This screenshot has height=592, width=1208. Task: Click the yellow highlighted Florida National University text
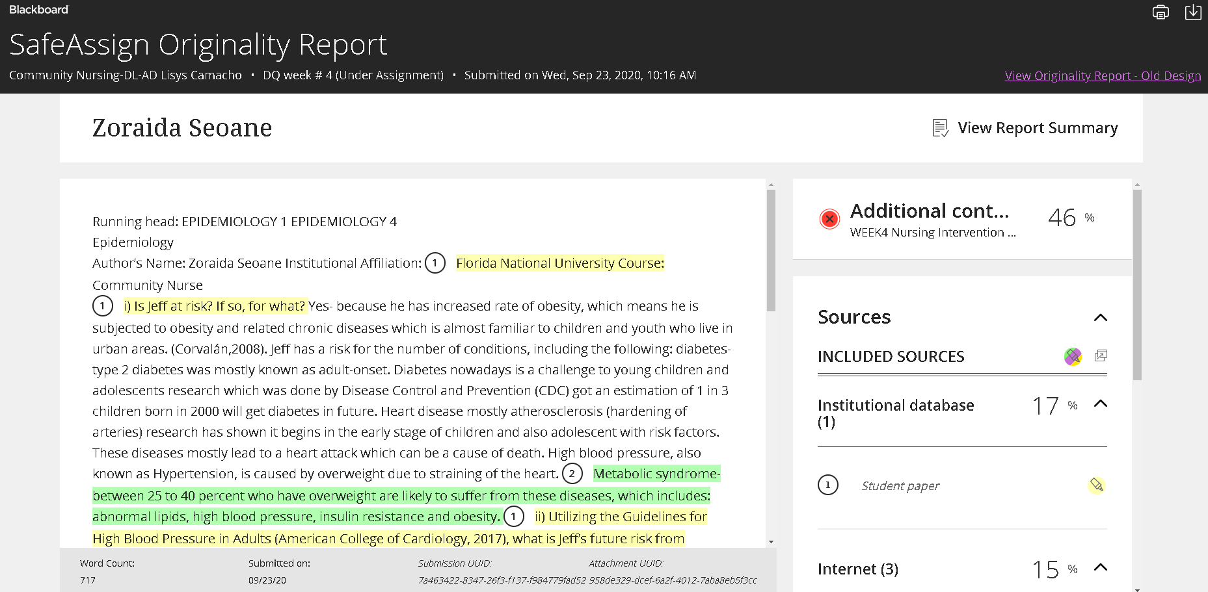[x=560, y=263]
